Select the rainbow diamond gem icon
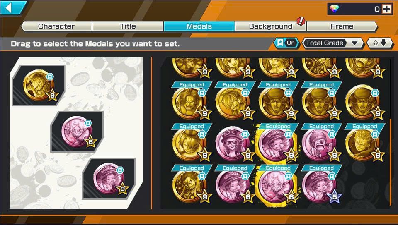This screenshot has width=398, height=225. click(x=335, y=9)
